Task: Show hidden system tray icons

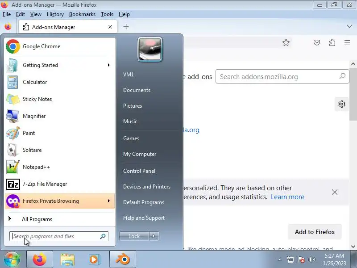Action: [280, 260]
